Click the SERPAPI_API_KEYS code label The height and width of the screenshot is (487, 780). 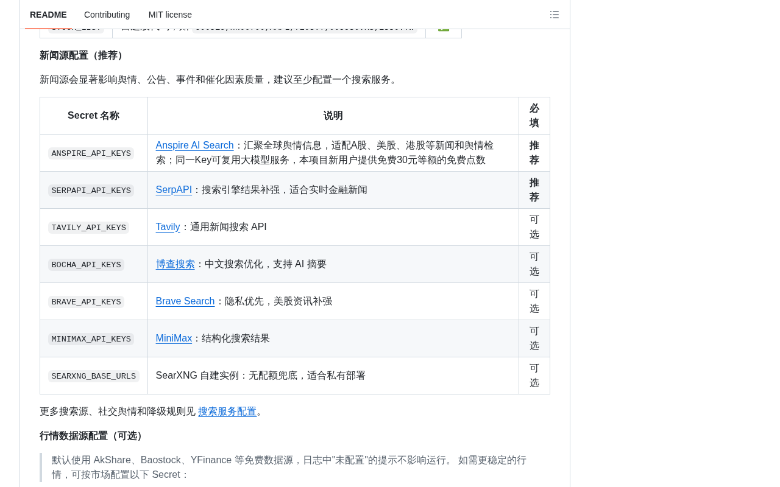pyautogui.click(x=91, y=191)
